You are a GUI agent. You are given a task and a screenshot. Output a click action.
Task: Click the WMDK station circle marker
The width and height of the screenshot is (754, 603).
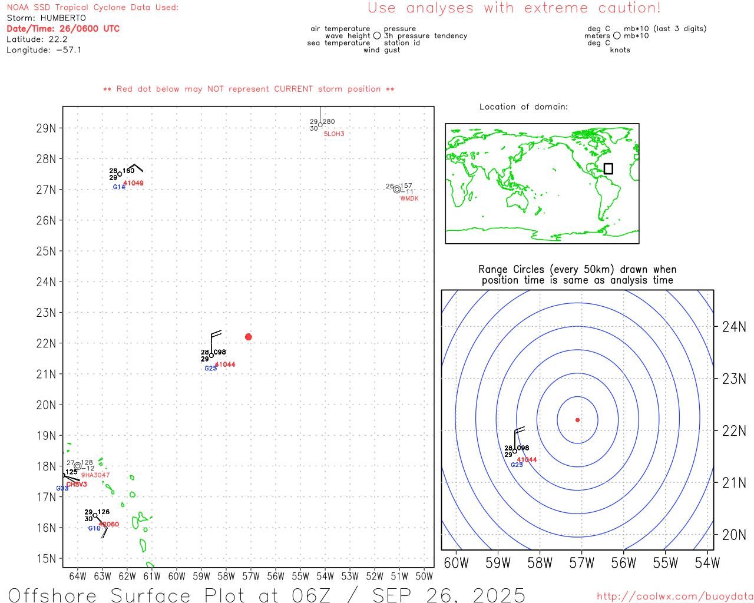pyautogui.click(x=397, y=190)
